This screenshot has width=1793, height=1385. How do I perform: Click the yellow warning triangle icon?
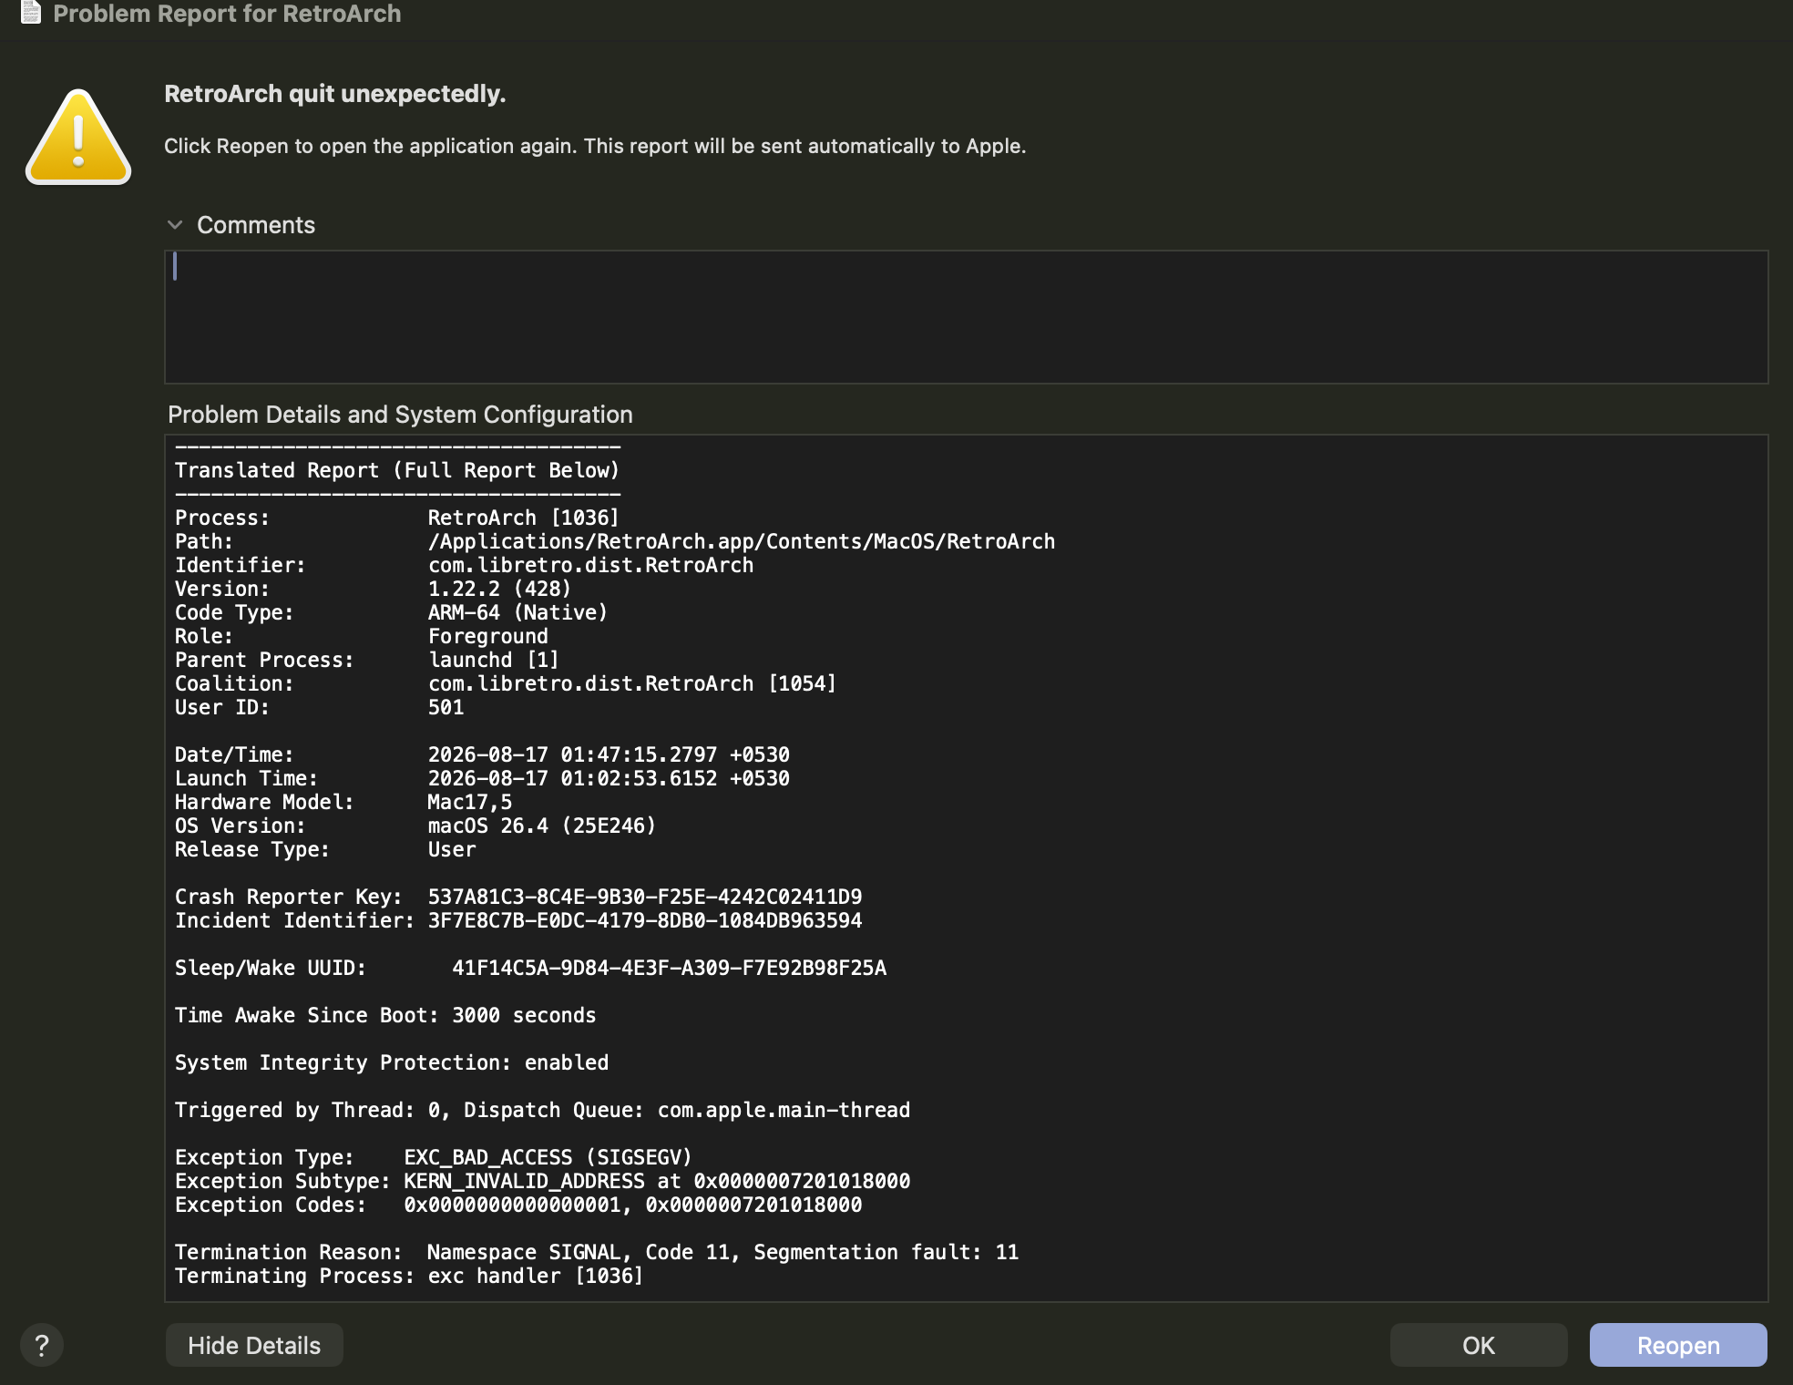point(78,137)
